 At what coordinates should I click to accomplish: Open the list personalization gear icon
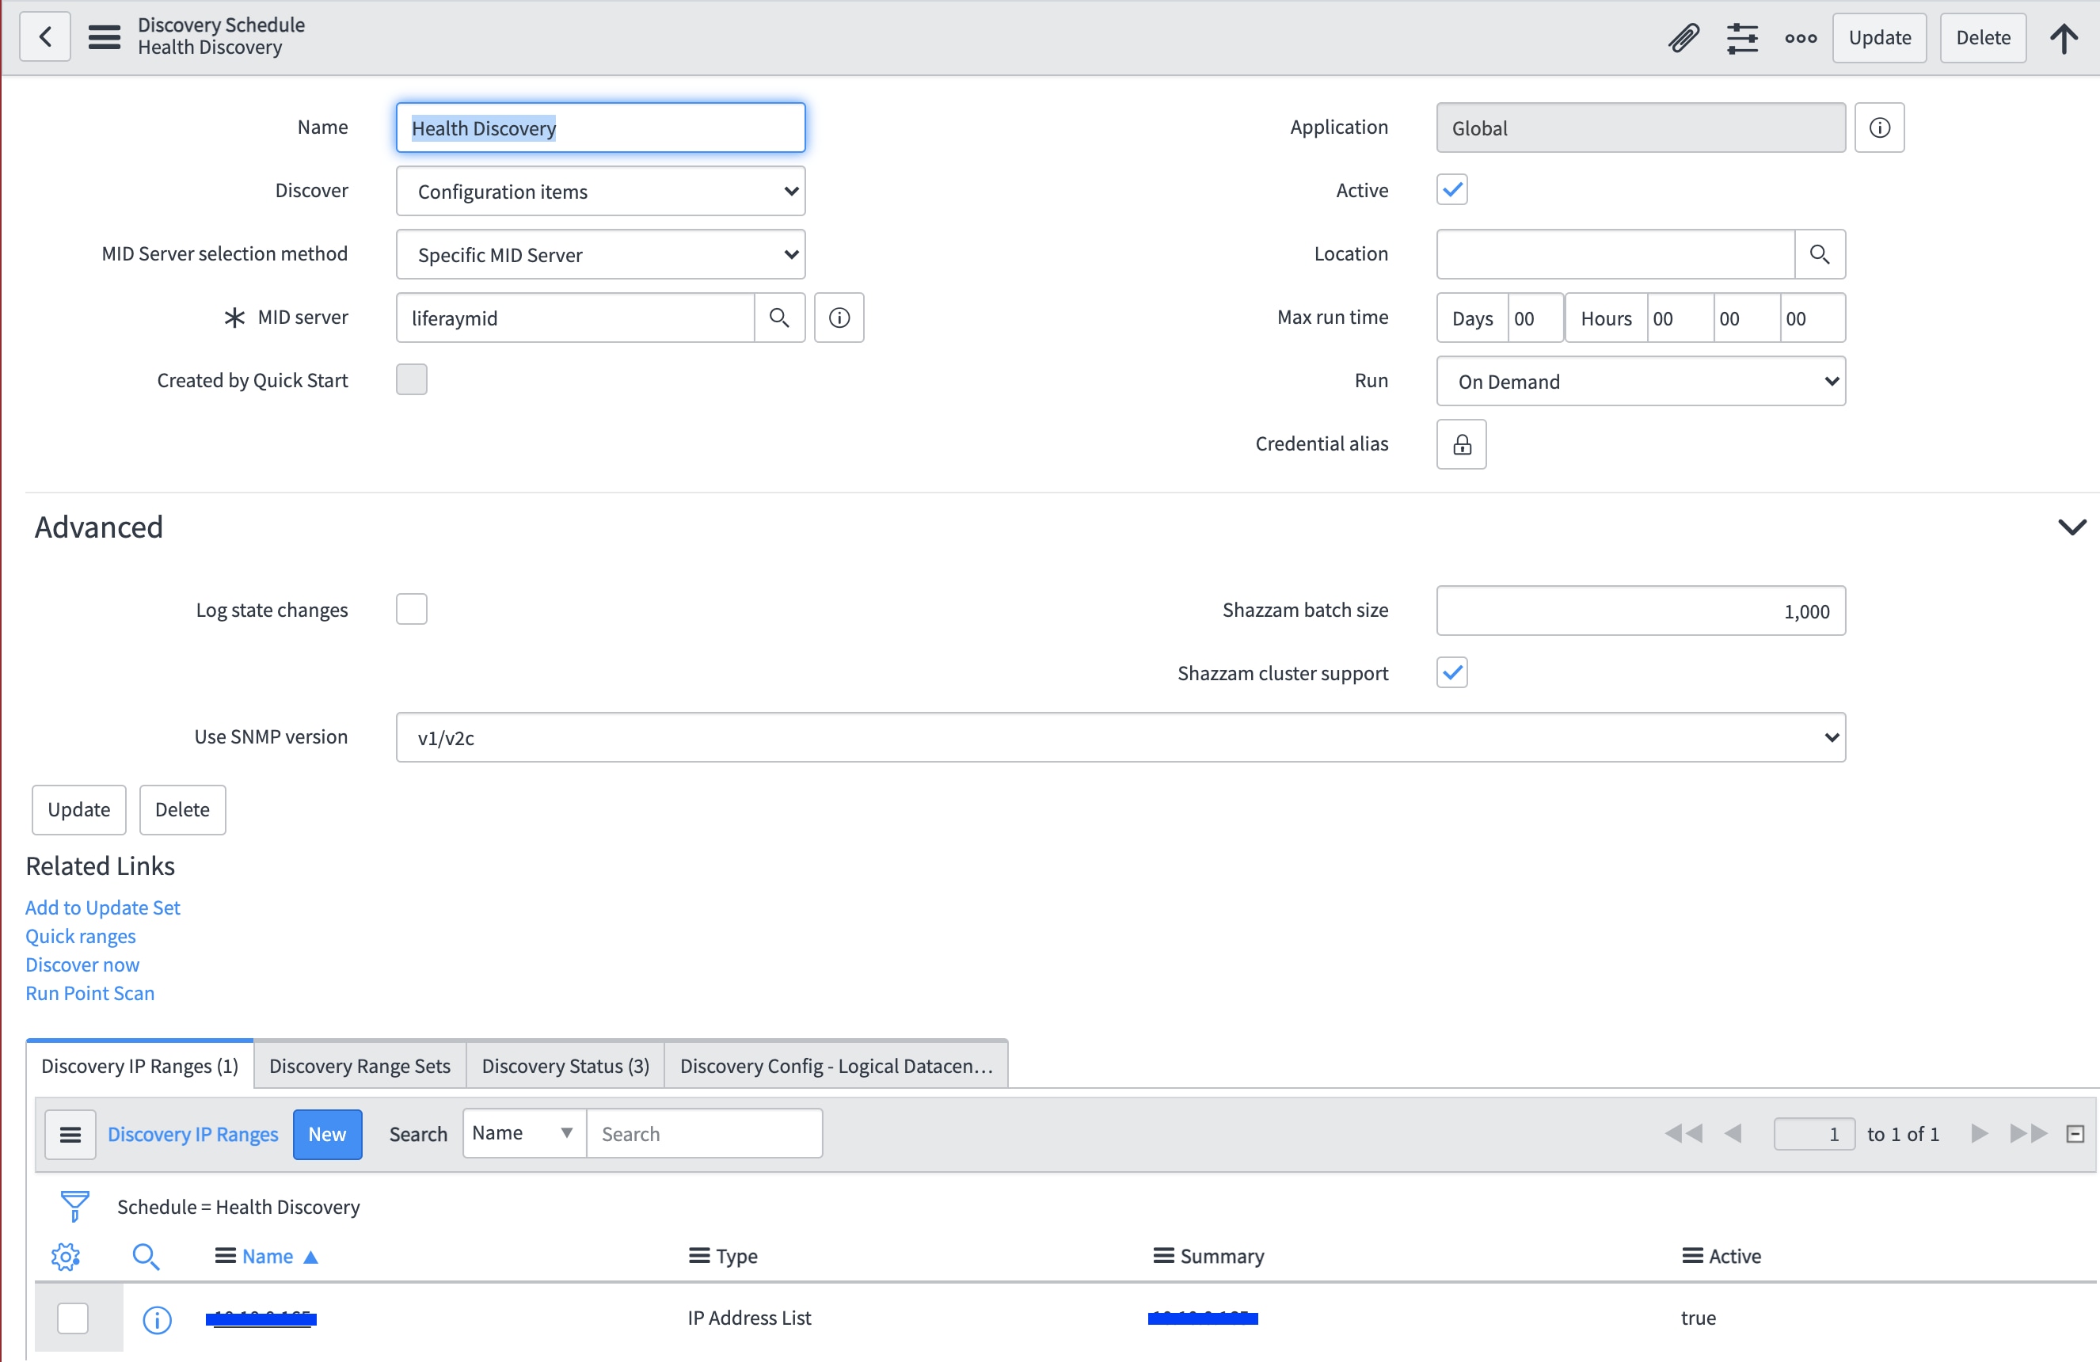point(65,1256)
